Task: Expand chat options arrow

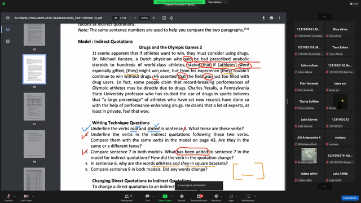Action: tap(153, 196)
